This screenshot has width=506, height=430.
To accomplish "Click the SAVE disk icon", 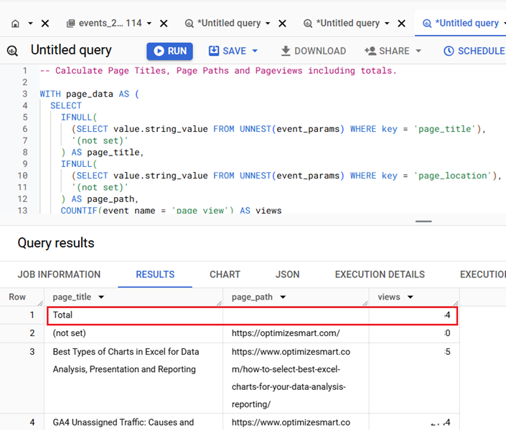I will [214, 51].
